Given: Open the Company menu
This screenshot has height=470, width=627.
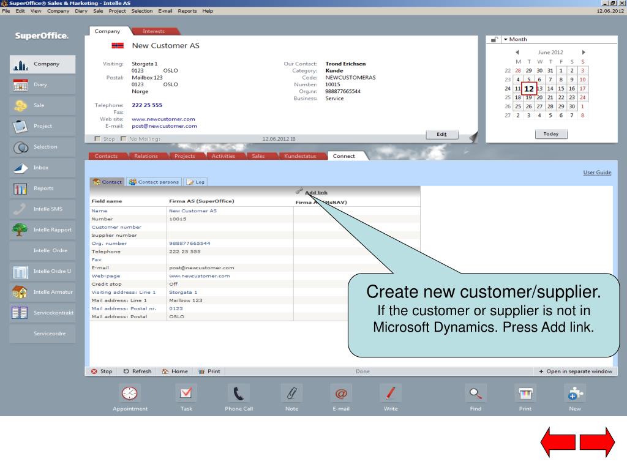Looking at the screenshot, I should click(58, 11).
